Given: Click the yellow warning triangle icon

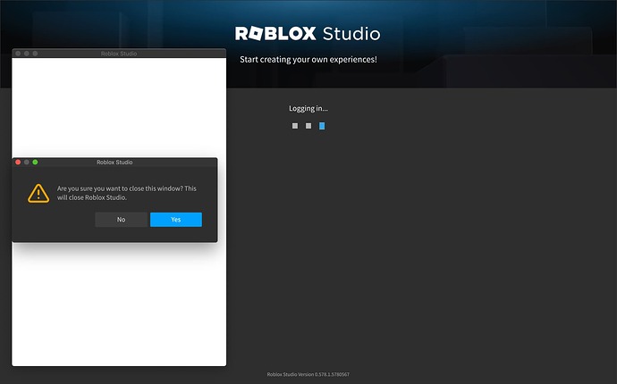Looking at the screenshot, I should [38, 194].
